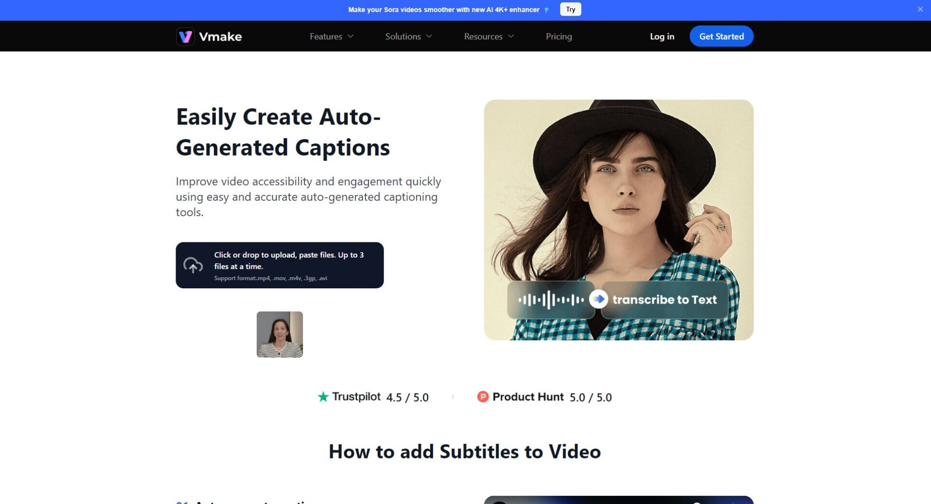Screen dimensions: 931x504
Task: Click the transcribe to Text label
Action: 664,300
